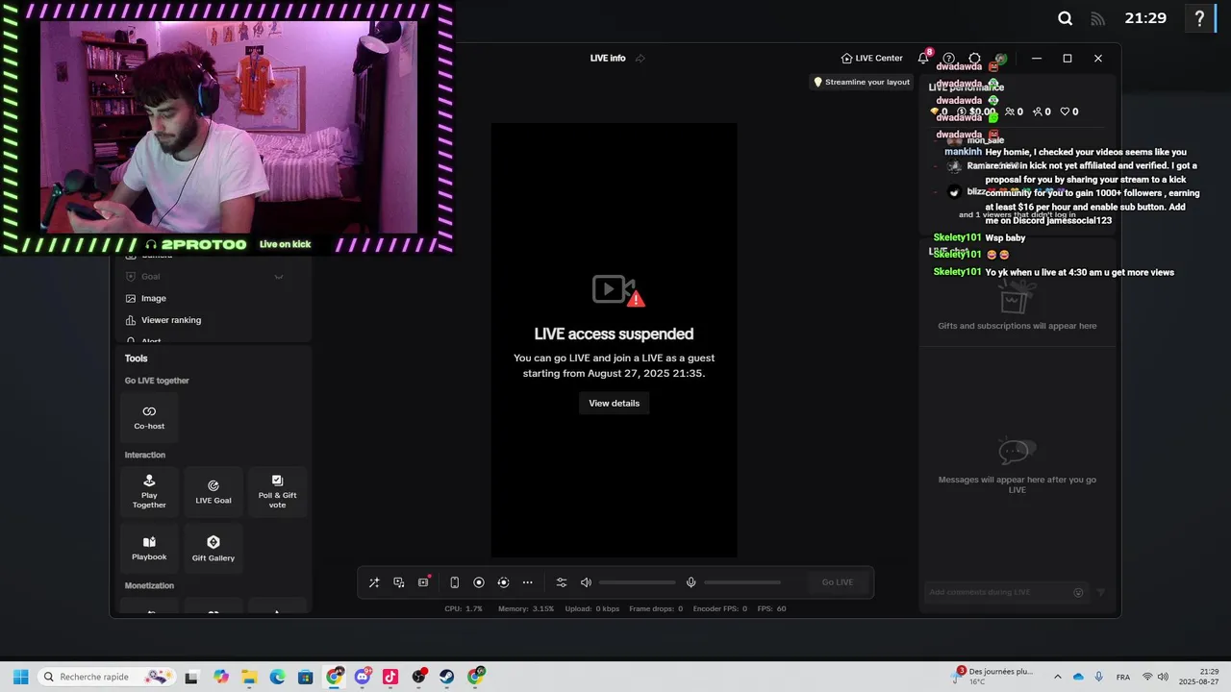Mute the speaker output
The height and width of the screenshot is (692, 1231).
(x=586, y=582)
